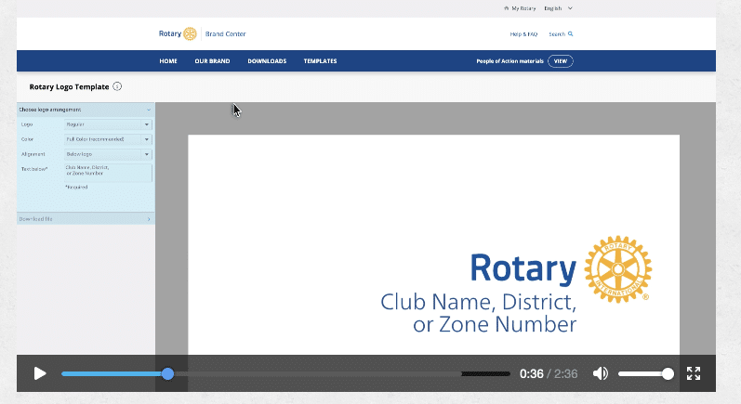Open the TEMPLATES menu
The height and width of the screenshot is (404, 741).
tap(321, 61)
